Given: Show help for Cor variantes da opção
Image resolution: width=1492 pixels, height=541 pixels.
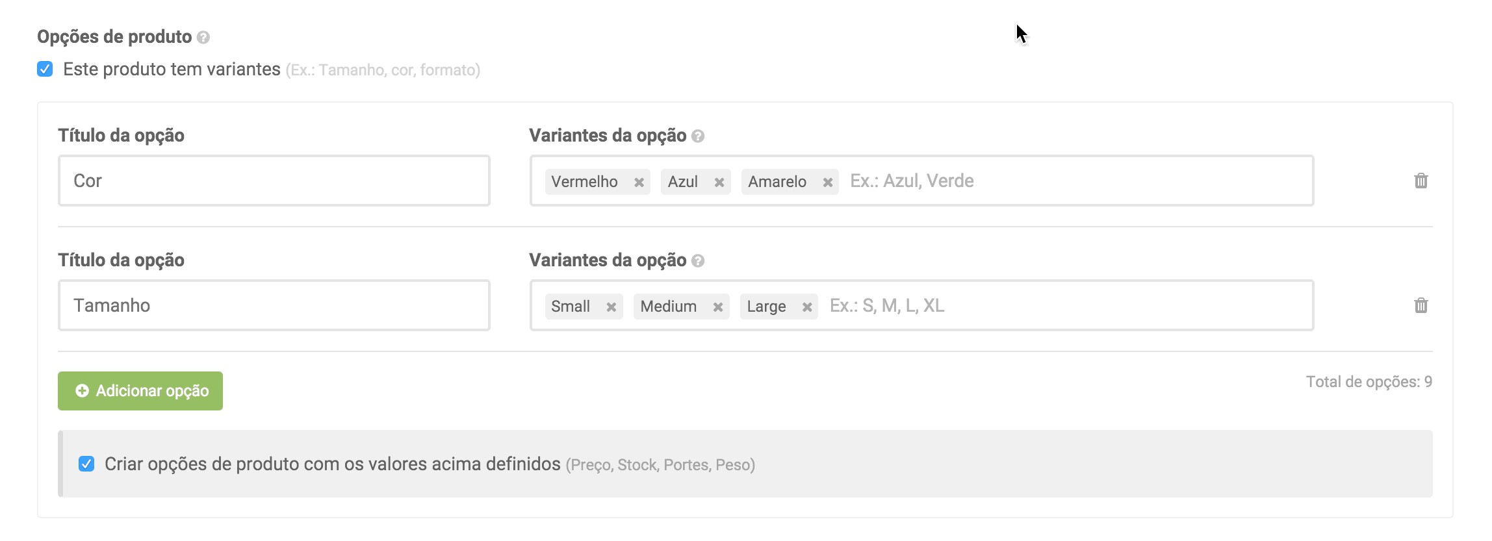Looking at the screenshot, I should point(698,136).
